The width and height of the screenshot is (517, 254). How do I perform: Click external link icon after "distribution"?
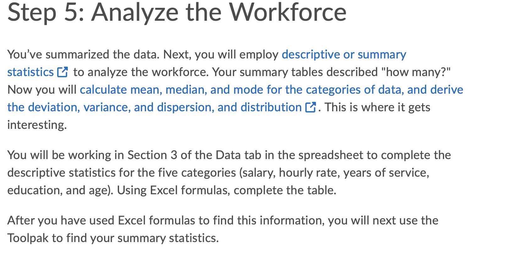pos(310,108)
